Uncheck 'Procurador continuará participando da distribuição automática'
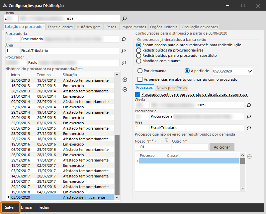Screen dimensions: 266x214 (x=138, y=94)
